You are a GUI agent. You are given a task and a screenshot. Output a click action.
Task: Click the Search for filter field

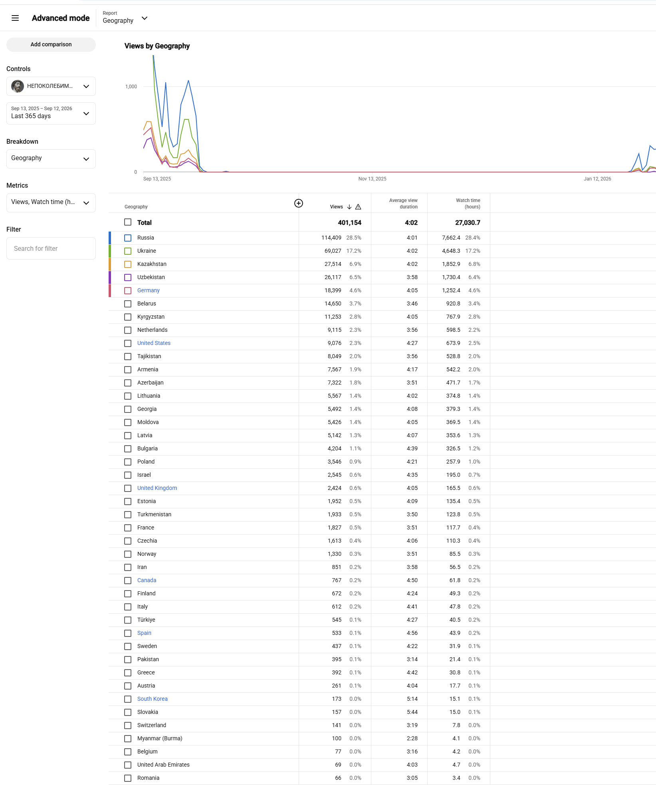click(51, 248)
